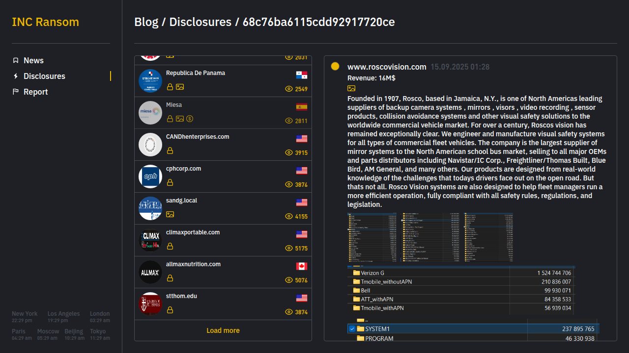The height and width of the screenshot is (353, 629).
Task: Click the INC Ransom site title
Action: point(45,22)
